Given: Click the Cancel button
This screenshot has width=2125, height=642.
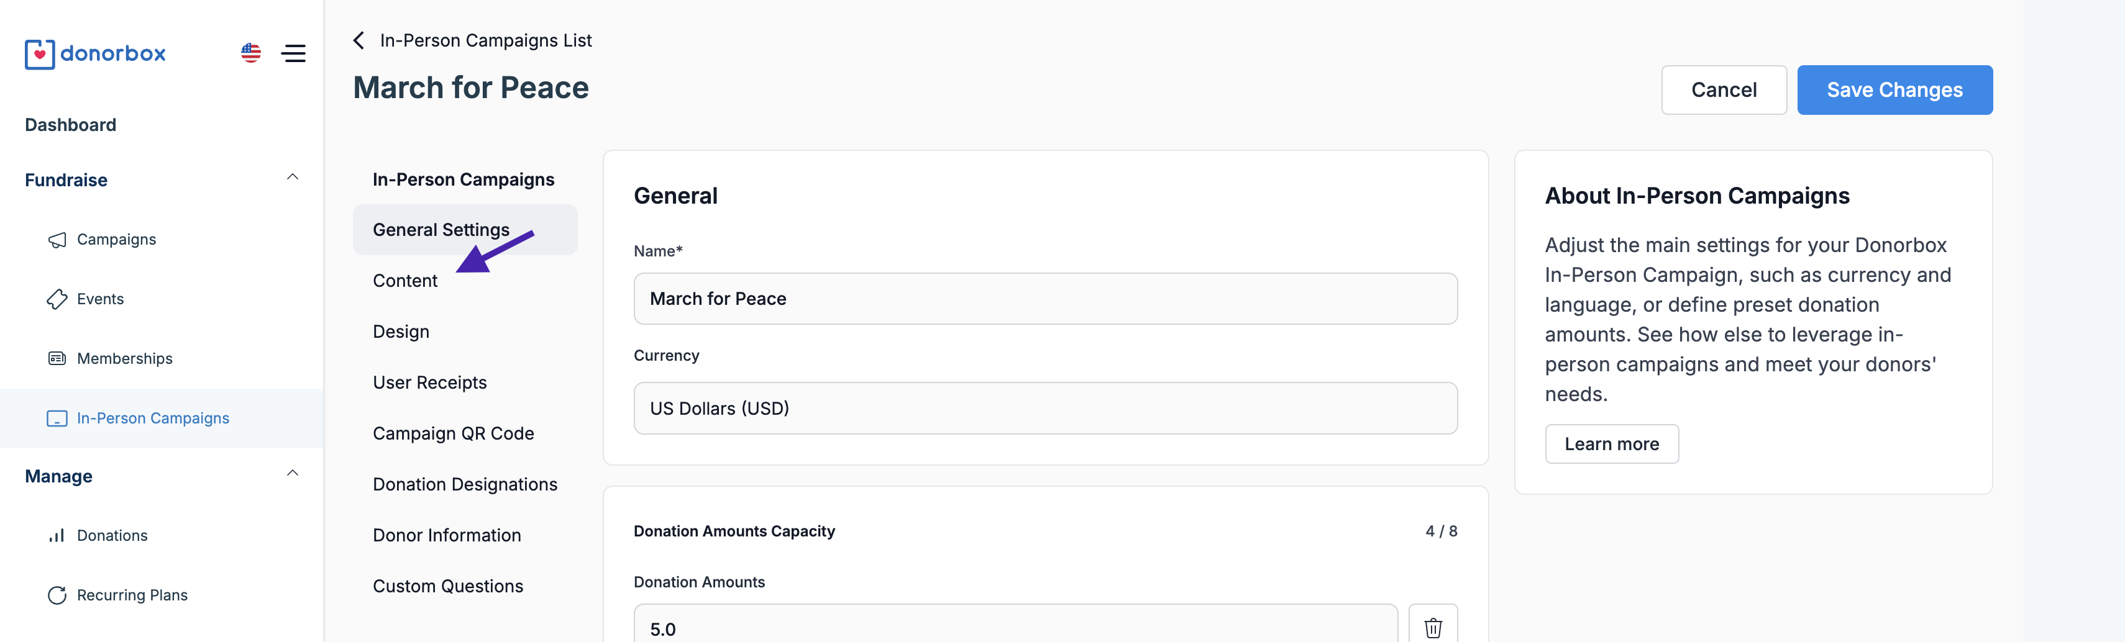Looking at the screenshot, I should [1723, 90].
